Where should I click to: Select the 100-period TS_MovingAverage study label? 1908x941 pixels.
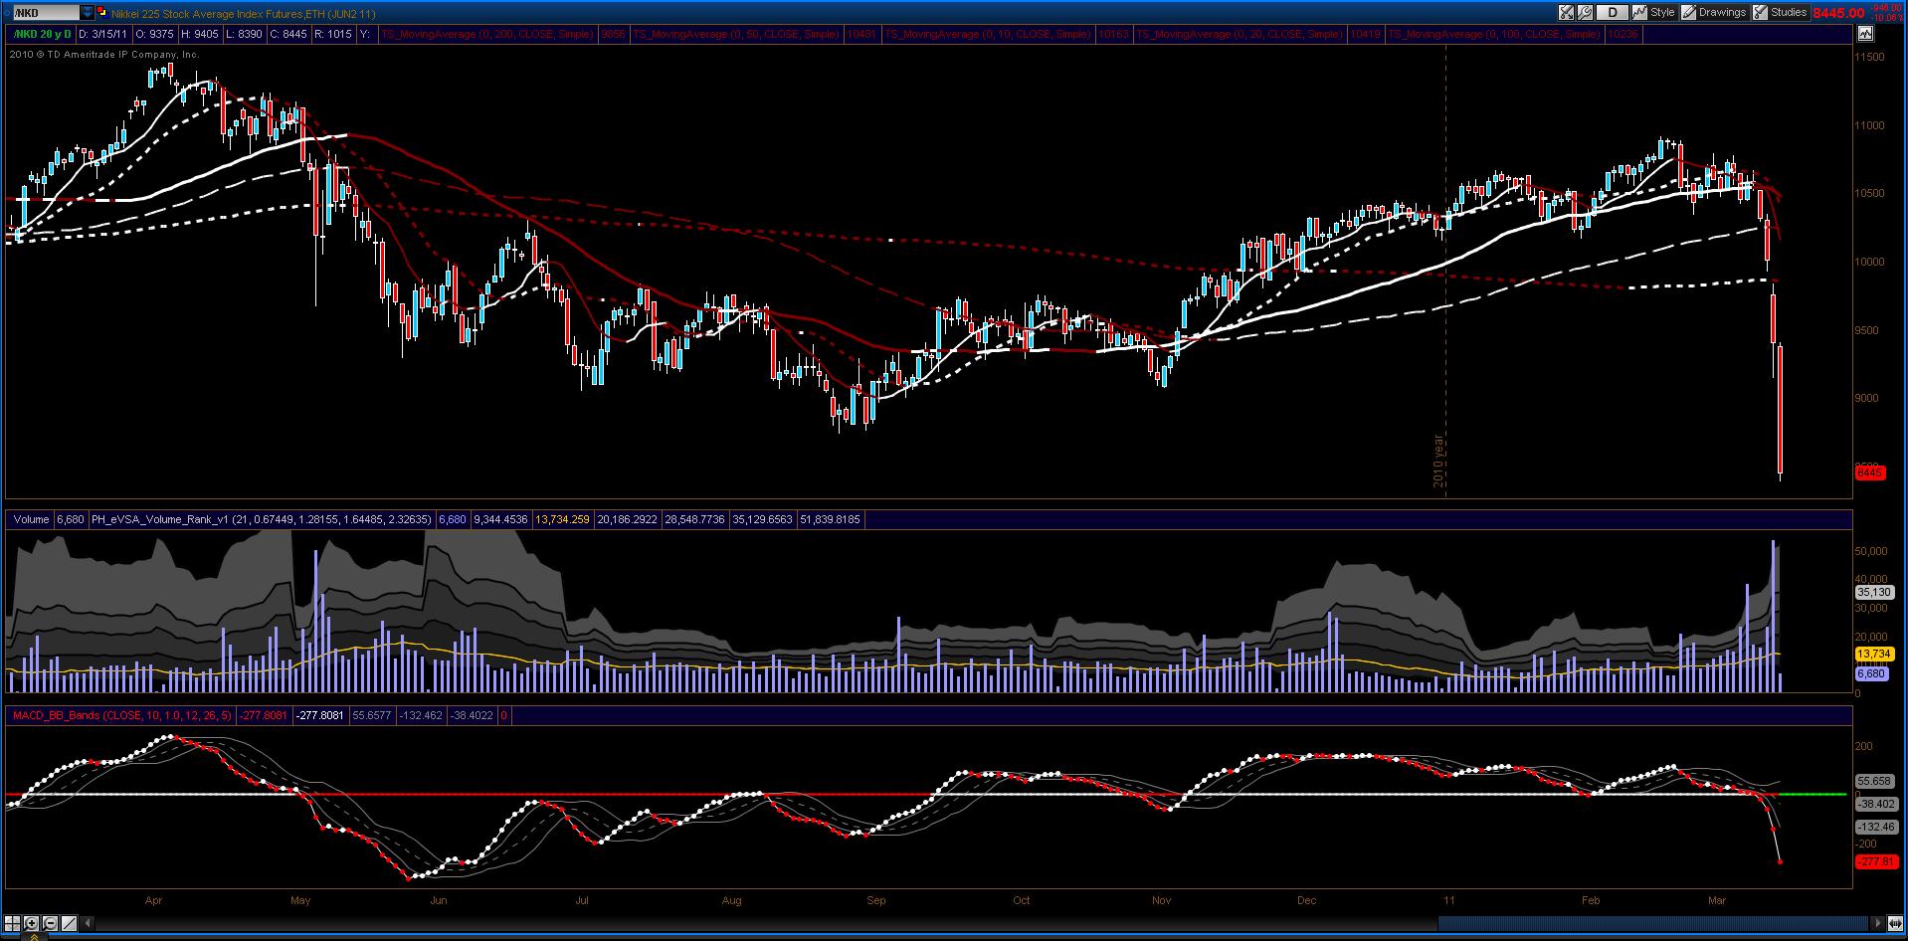1494,34
